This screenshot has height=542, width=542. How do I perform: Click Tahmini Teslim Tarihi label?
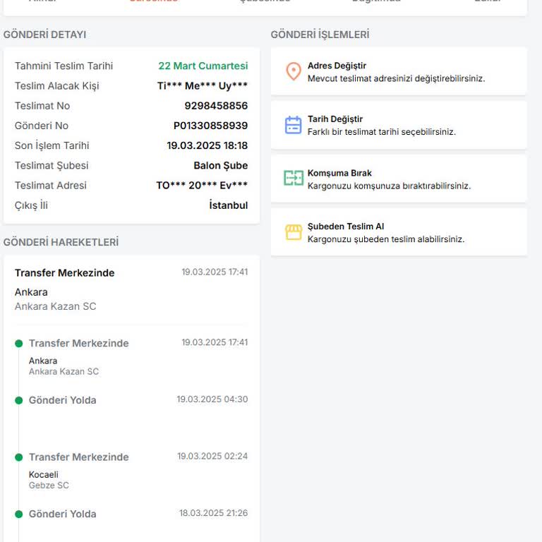[x=64, y=66]
